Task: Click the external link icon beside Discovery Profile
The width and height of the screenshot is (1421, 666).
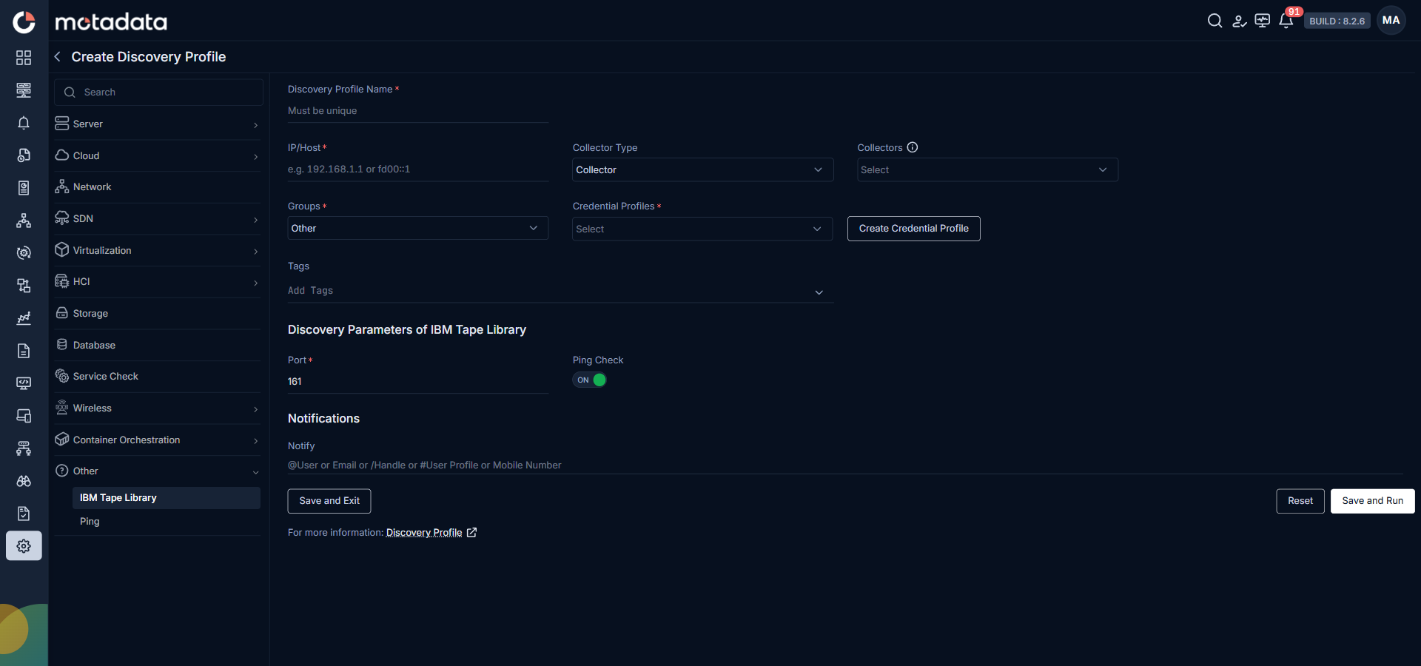Action: pyautogui.click(x=471, y=532)
